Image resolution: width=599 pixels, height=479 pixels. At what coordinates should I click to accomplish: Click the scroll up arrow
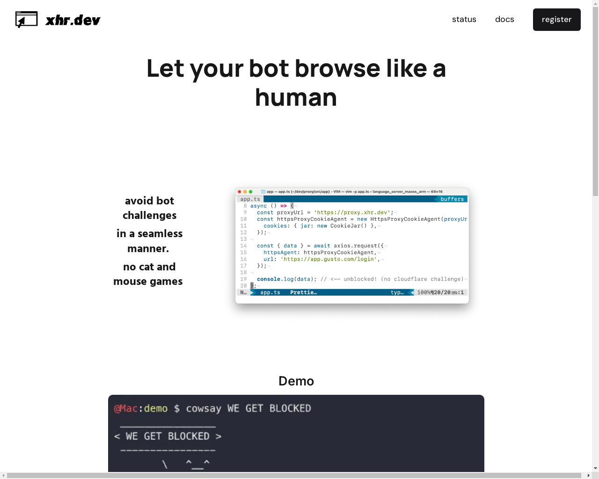click(595, 3)
